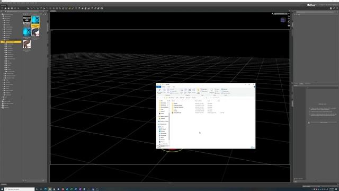This screenshot has height=191, width=339.
Task: Sort Explorer files by Name column header
Action: 173,101
